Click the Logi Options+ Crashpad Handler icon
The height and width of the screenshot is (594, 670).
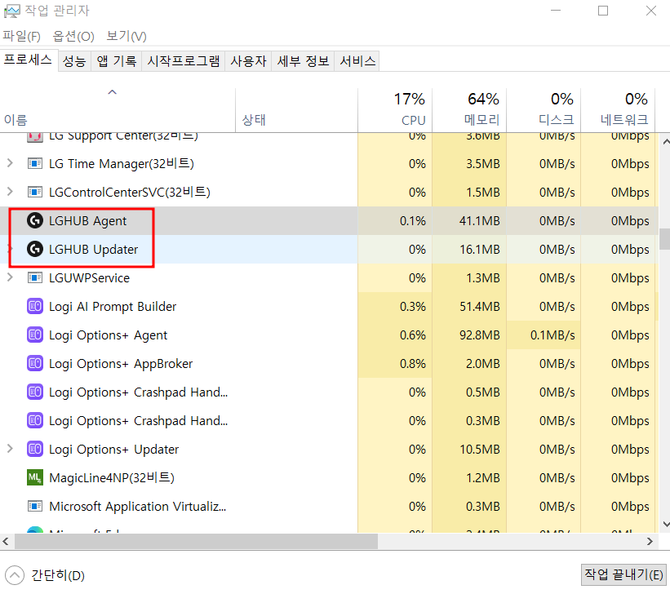click(34, 392)
